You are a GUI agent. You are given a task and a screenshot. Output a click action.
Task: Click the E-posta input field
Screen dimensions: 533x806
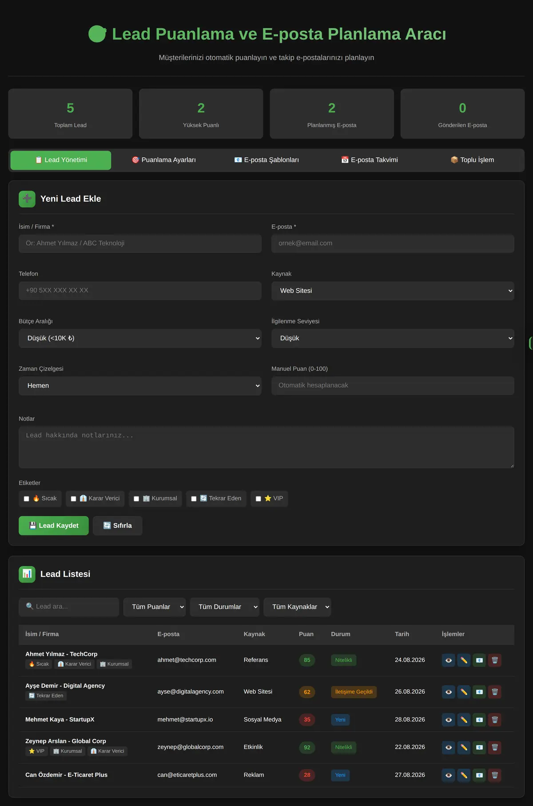[x=393, y=243]
